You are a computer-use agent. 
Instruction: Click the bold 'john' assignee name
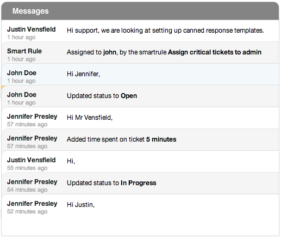point(110,52)
